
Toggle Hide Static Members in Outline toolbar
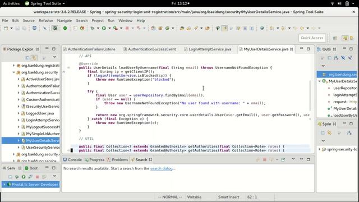[350, 58]
